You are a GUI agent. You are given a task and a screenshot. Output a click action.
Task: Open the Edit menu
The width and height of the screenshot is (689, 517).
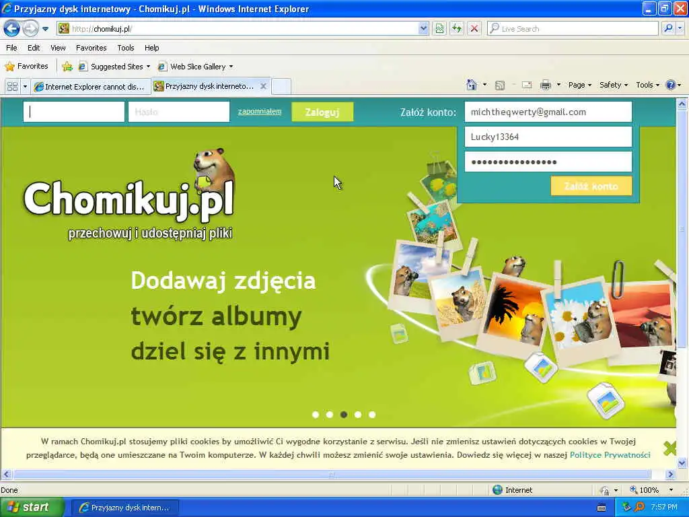tap(34, 48)
